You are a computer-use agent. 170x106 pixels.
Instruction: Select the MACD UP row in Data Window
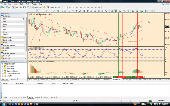coord(13,56)
